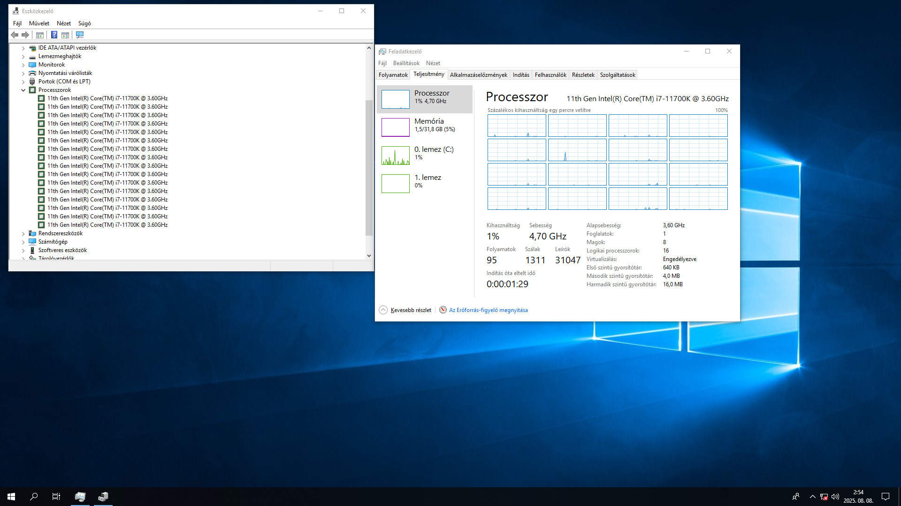Click the back arrow in Eszközkezelő toolbar
Screen dimensions: 901x506
tap(15, 35)
